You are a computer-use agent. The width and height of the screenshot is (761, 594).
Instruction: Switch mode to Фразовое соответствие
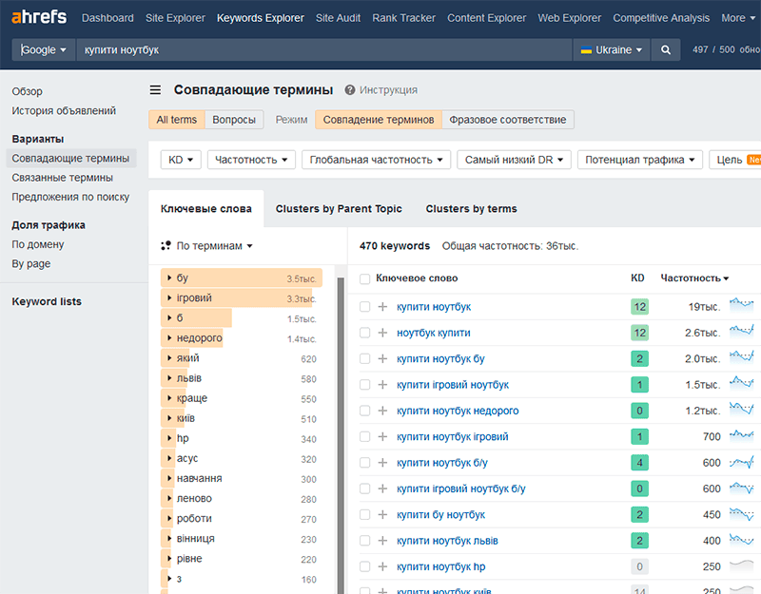point(508,120)
